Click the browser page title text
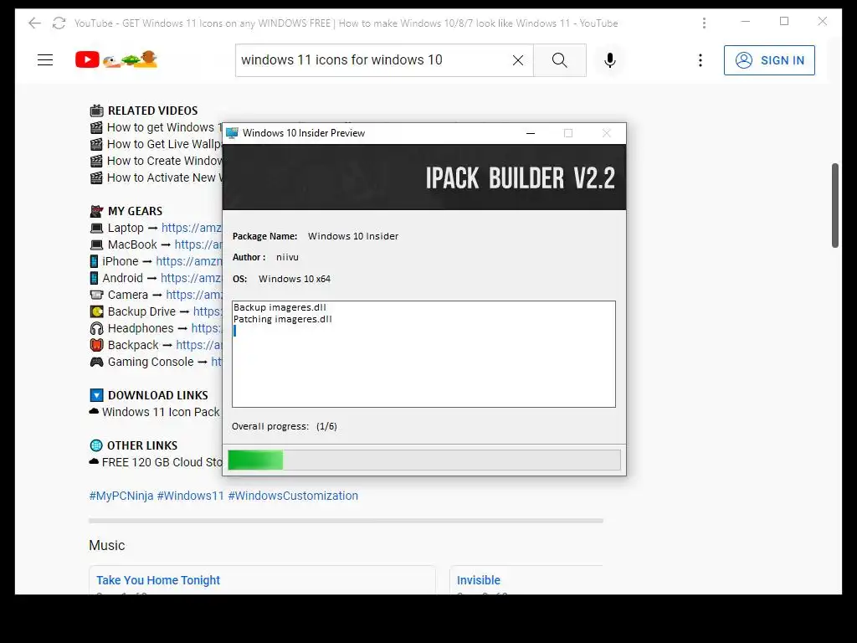This screenshot has width=857, height=643. (346, 23)
